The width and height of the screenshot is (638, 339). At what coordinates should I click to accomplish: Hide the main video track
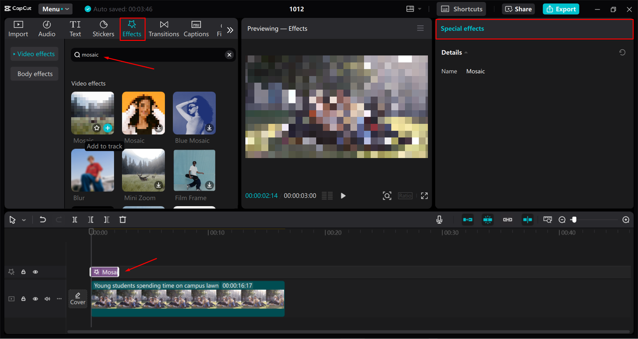point(35,299)
